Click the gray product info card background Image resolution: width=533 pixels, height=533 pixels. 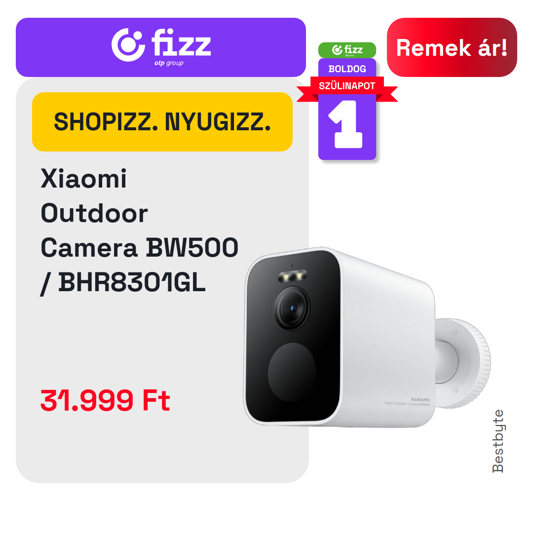click(162, 340)
